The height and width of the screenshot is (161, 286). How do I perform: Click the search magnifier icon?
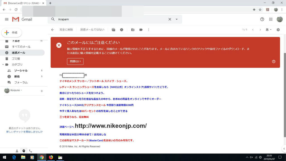(53, 19)
